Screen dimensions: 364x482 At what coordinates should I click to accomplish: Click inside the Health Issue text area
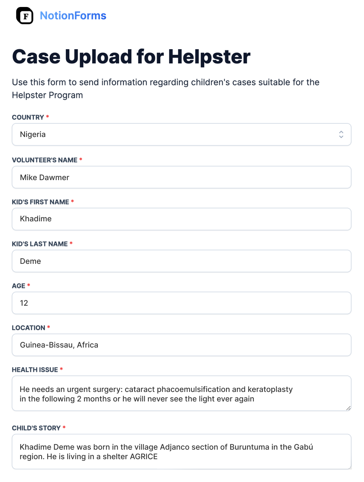[181, 394]
